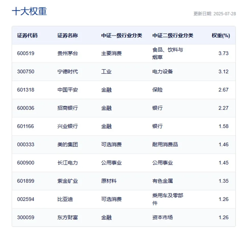Click 保险 industry cell
The image size is (246, 233).
[x=157, y=90]
